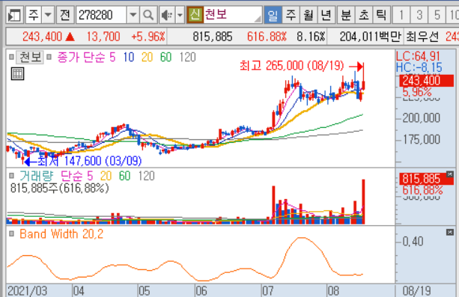Image resolution: width=459 pixels, height=297 pixels.
Task: Select the volume 120 average legend
Action: point(146,176)
